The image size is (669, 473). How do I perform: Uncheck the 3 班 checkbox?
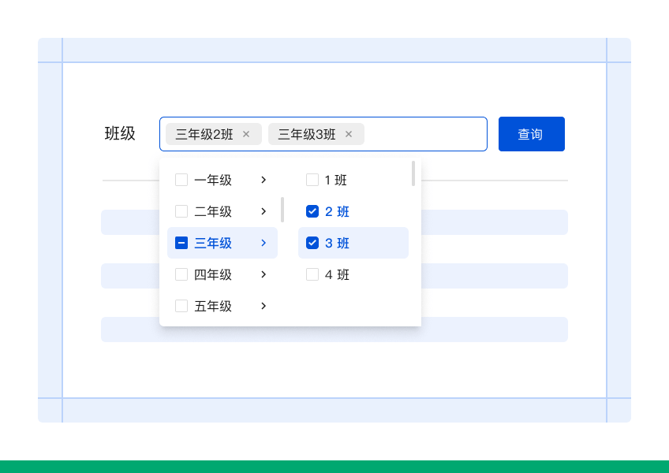tap(312, 243)
